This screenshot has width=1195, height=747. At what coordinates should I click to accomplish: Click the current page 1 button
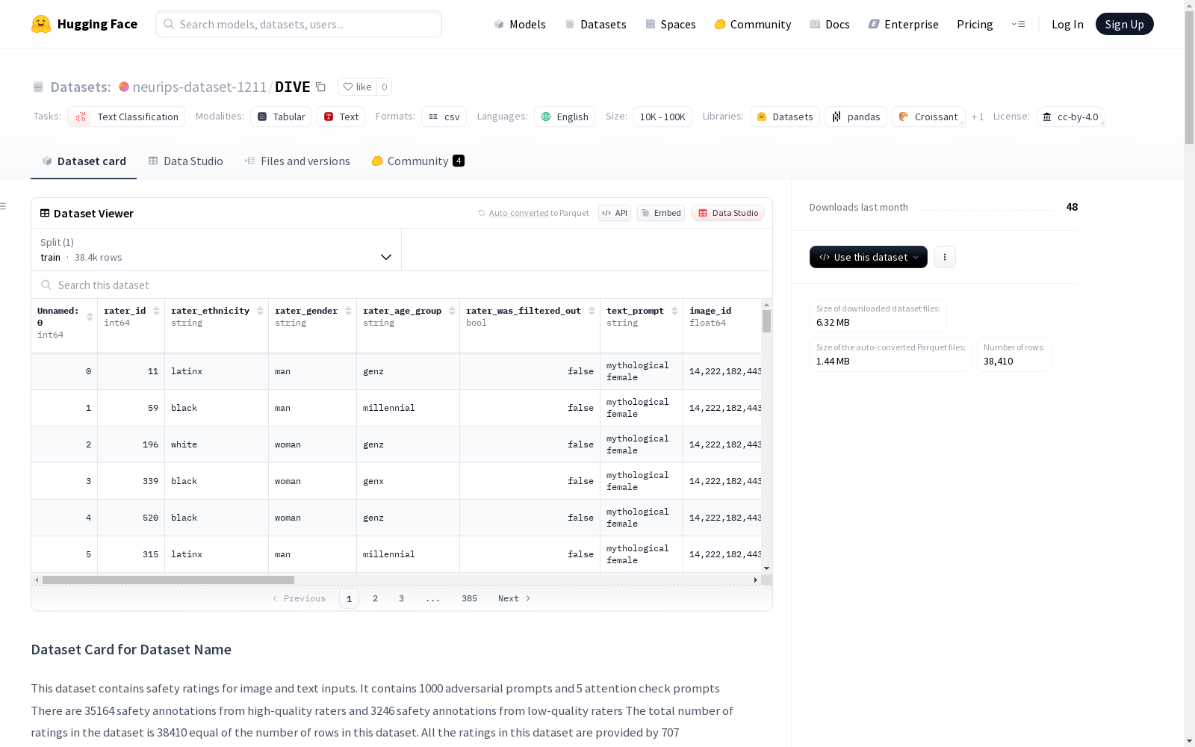(x=349, y=598)
